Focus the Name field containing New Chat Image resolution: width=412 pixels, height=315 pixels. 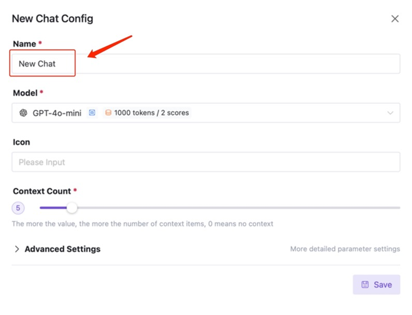(x=206, y=64)
